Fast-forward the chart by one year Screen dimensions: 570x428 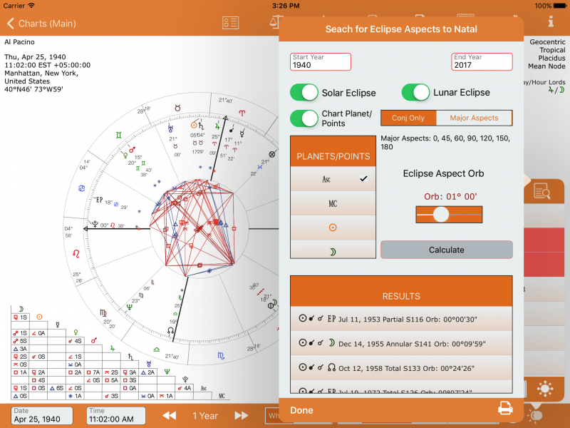242,415
